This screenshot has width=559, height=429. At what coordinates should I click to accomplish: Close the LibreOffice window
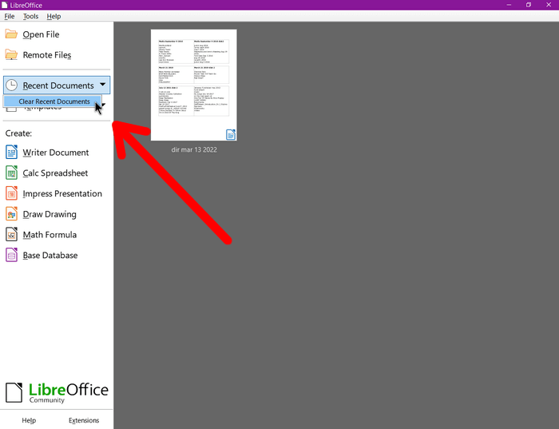pyautogui.click(x=549, y=5)
